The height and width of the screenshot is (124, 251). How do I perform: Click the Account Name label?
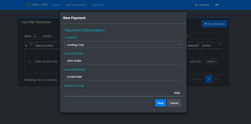coord(74,53)
